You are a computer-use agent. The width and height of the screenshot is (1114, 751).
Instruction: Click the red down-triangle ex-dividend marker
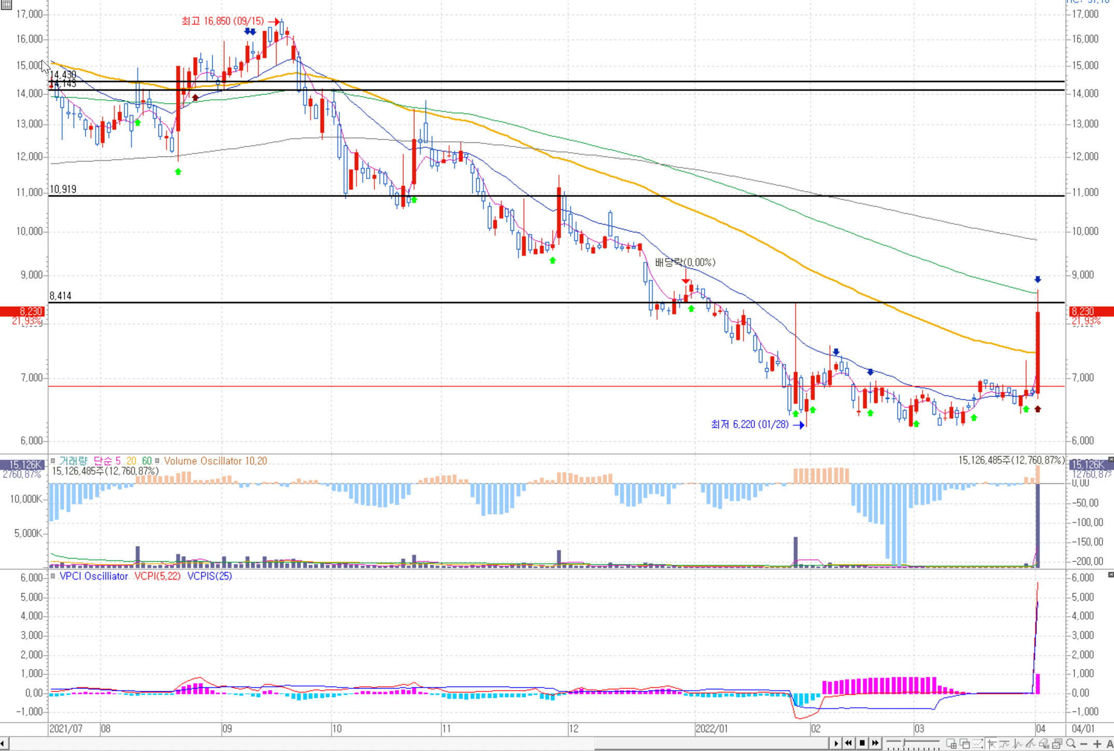686,281
